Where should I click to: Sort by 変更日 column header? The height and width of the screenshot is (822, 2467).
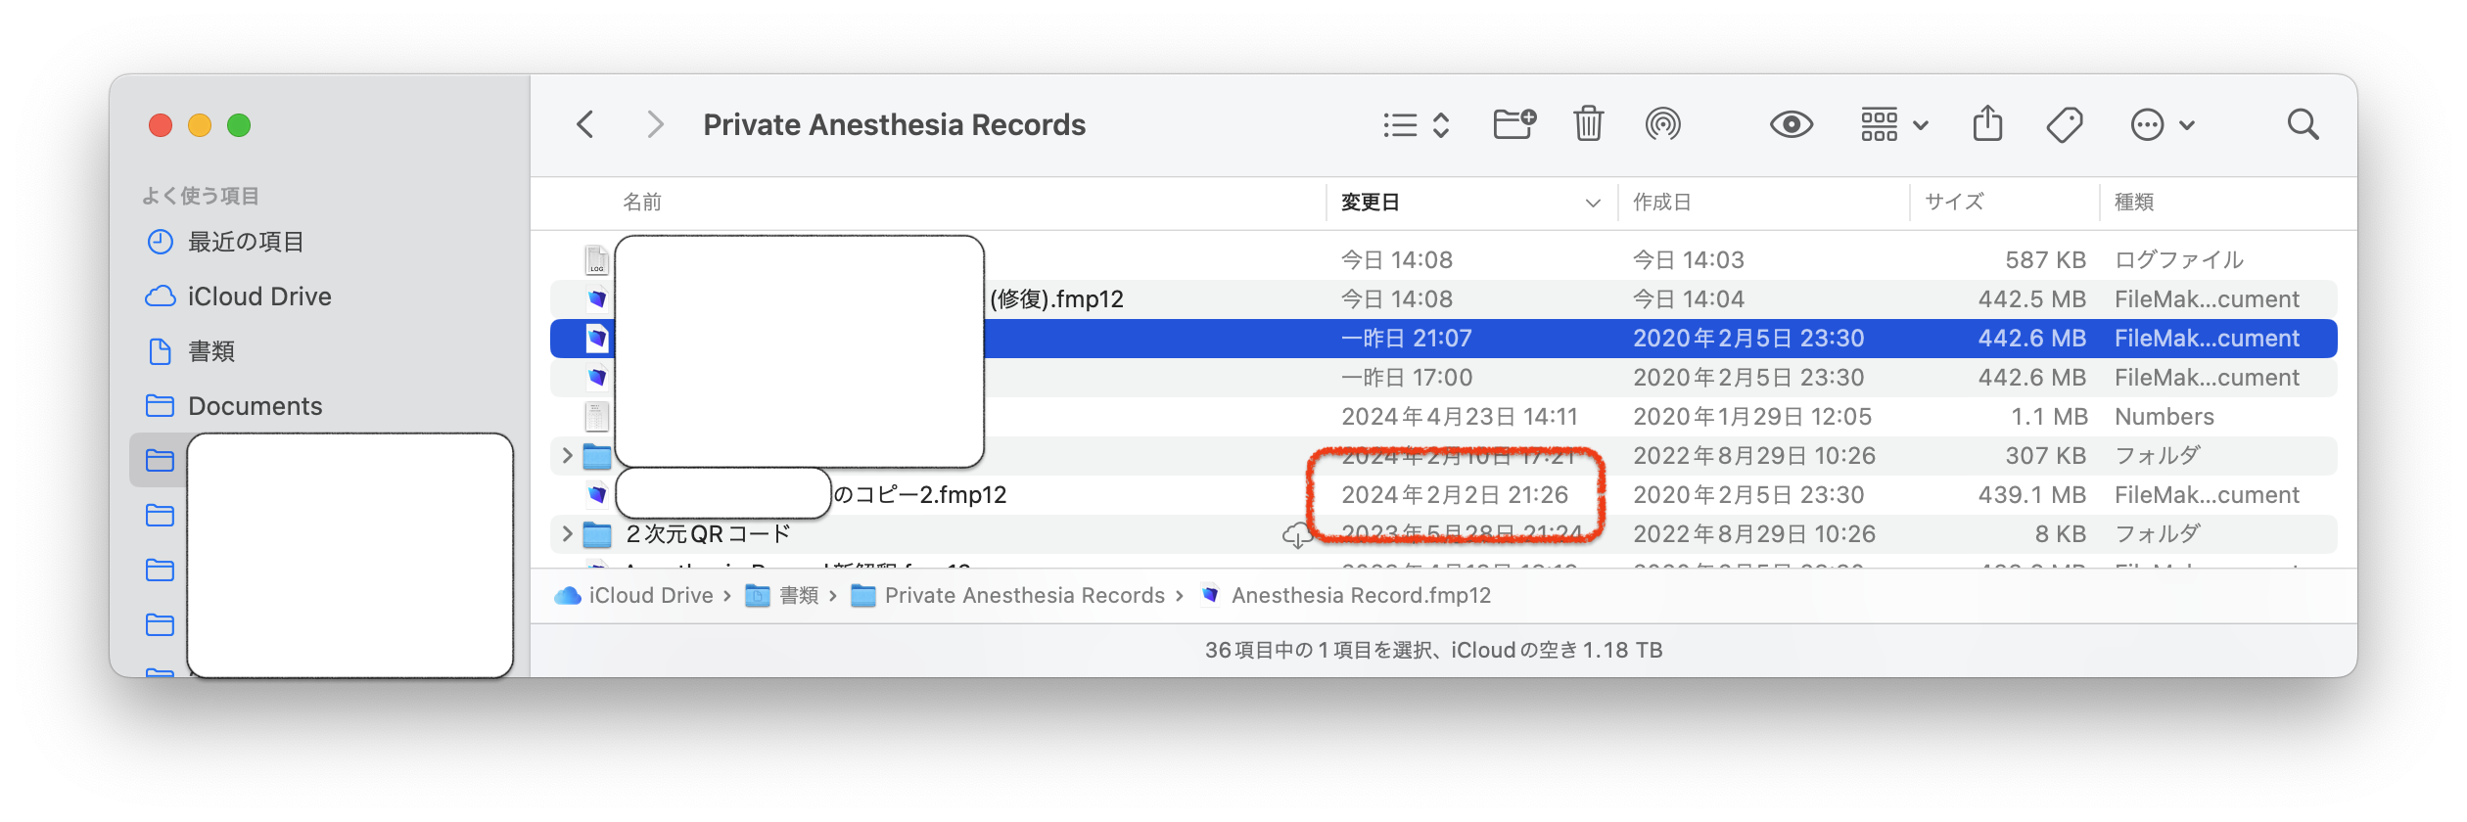(1371, 203)
